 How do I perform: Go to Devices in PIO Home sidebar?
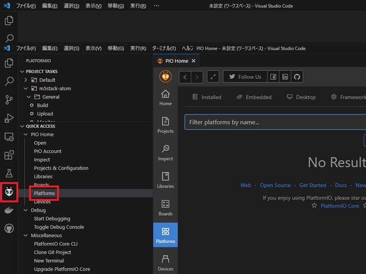165,263
